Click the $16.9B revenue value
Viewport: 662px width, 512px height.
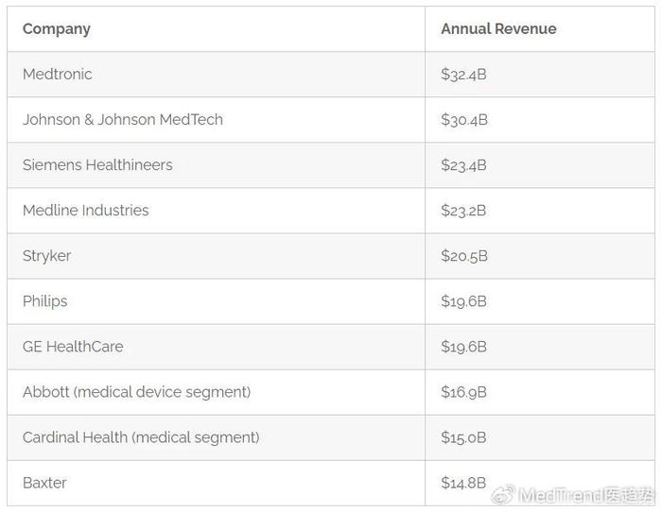point(463,391)
